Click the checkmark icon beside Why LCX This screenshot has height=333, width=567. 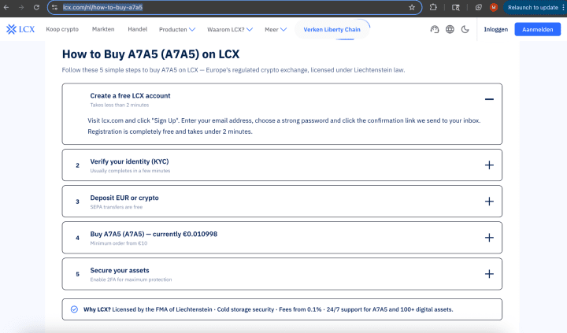coord(74,309)
